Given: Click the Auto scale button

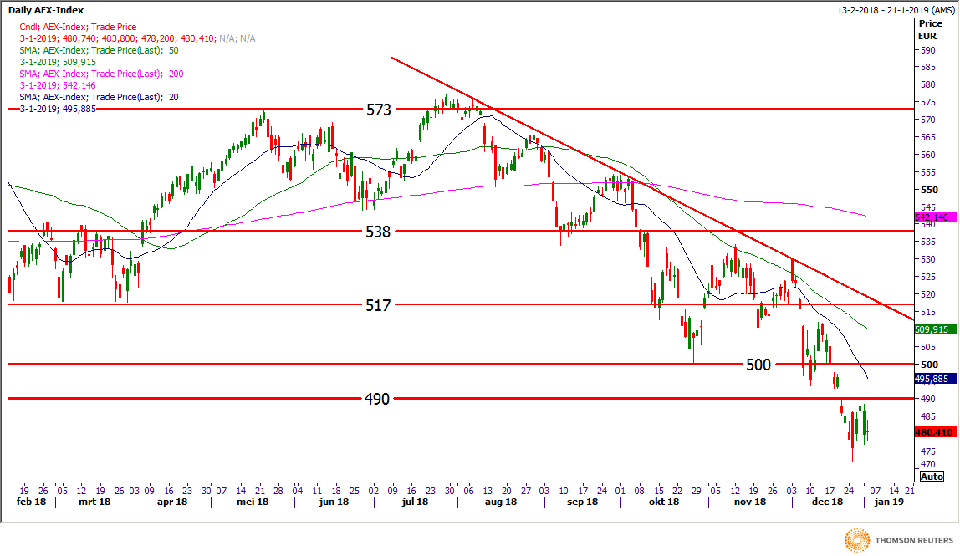Looking at the screenshot, I should (931, 477).
